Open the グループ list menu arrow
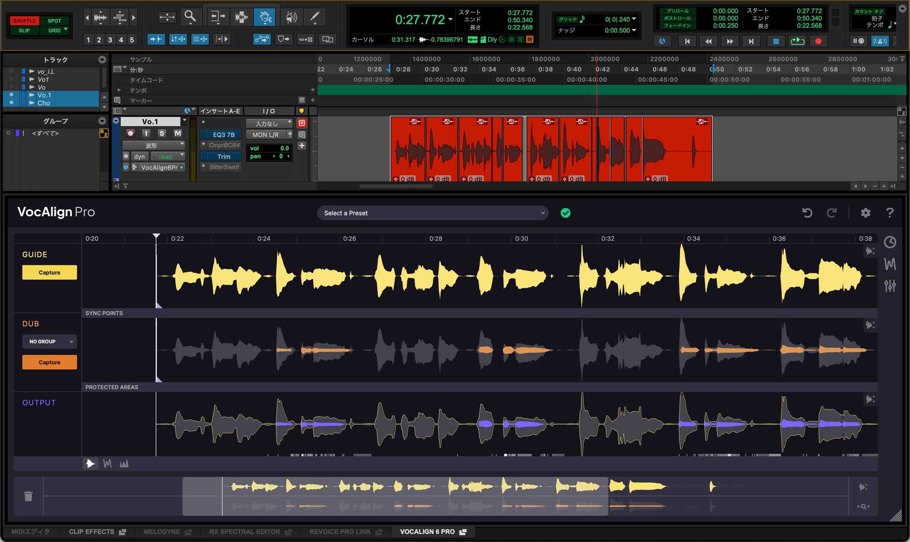The width and height of the screenshot is (910, 542). (102, 121)
